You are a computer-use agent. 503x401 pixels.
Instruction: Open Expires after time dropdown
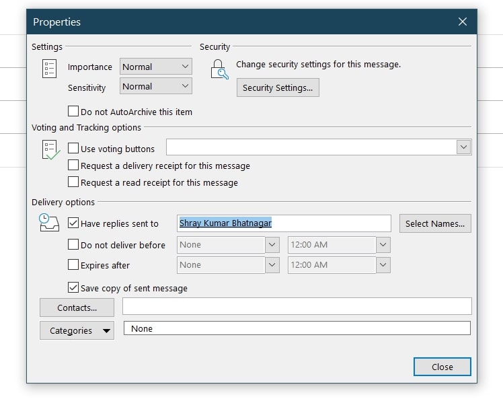point(383,265)
